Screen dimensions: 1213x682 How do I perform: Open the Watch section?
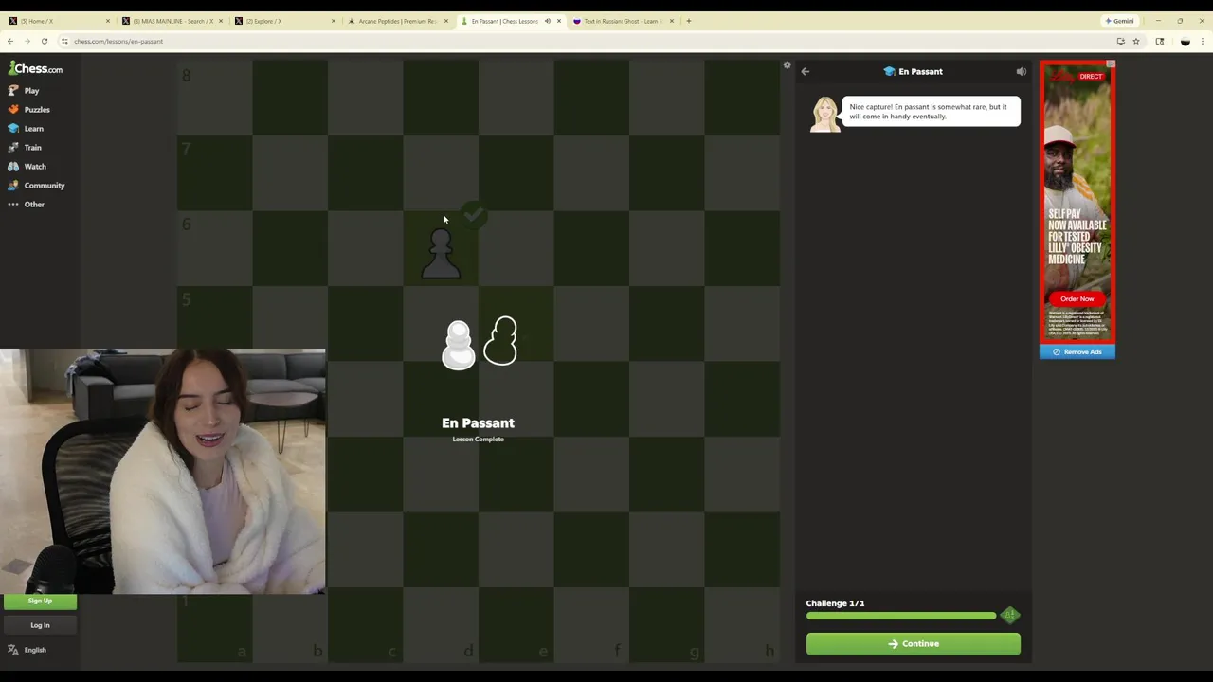point(34,167)
